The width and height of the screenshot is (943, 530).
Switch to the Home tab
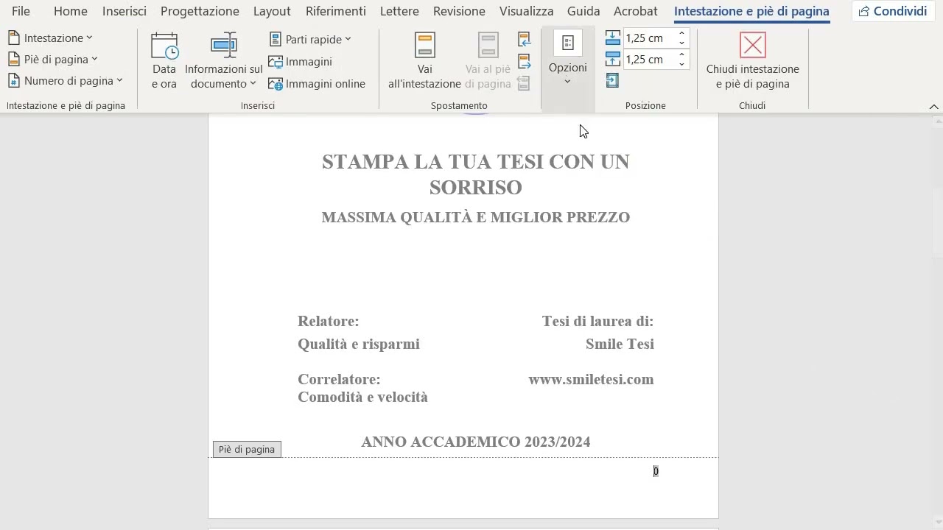pos(71,11)
